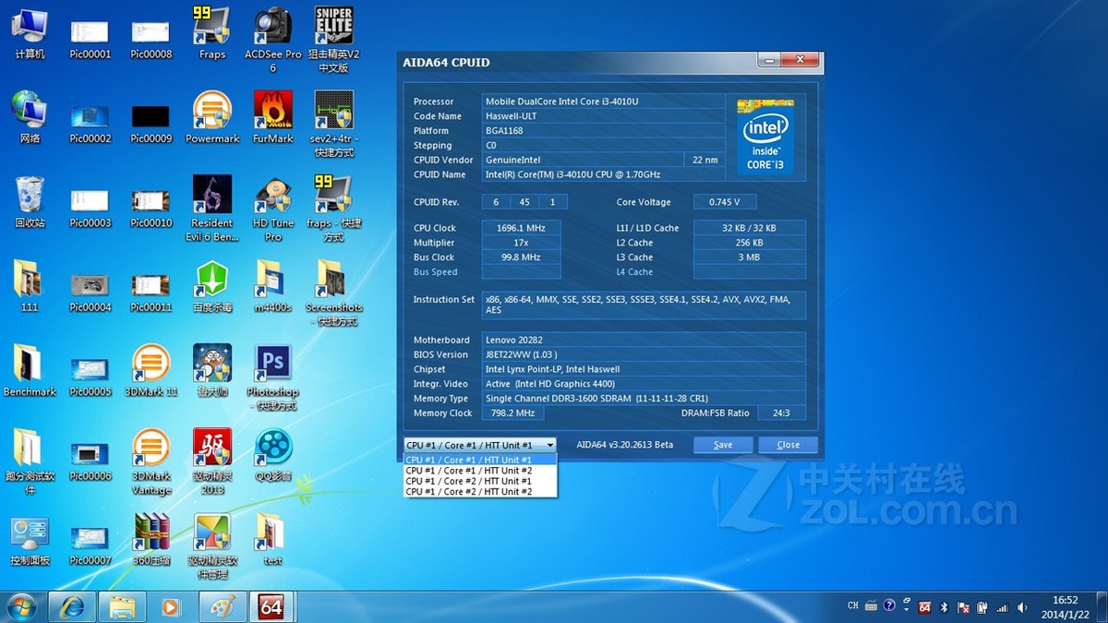
Task: Launch the Fraps application
Action: pyautogui.click(x=211, y=28)
